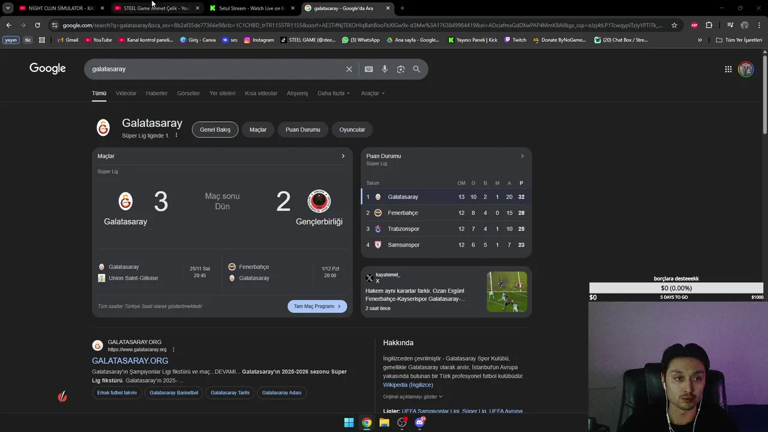The width and height of the screenshot is (768, 432).
Task: Select the Haberler search filter
Action: click(x=157, y=94)
